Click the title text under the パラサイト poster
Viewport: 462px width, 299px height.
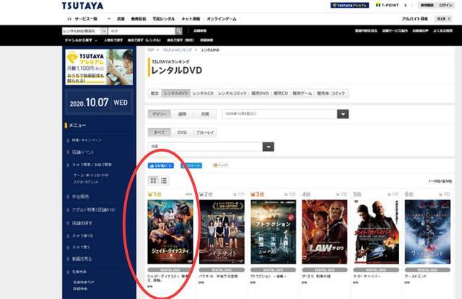coord(218,277)
